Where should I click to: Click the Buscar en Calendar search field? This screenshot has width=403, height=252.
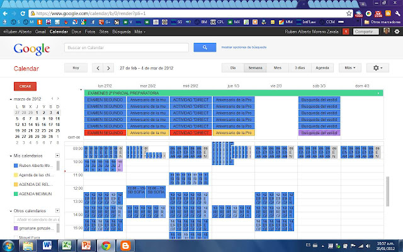127,48
